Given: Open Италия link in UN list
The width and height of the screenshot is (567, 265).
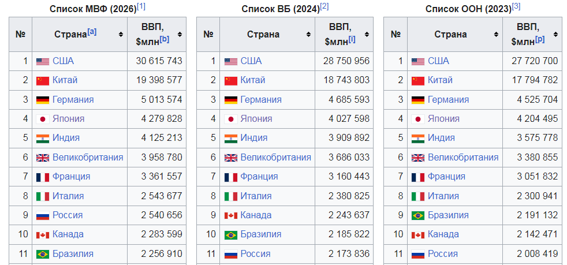Looking at the screenshot, I should pos(443,196).
